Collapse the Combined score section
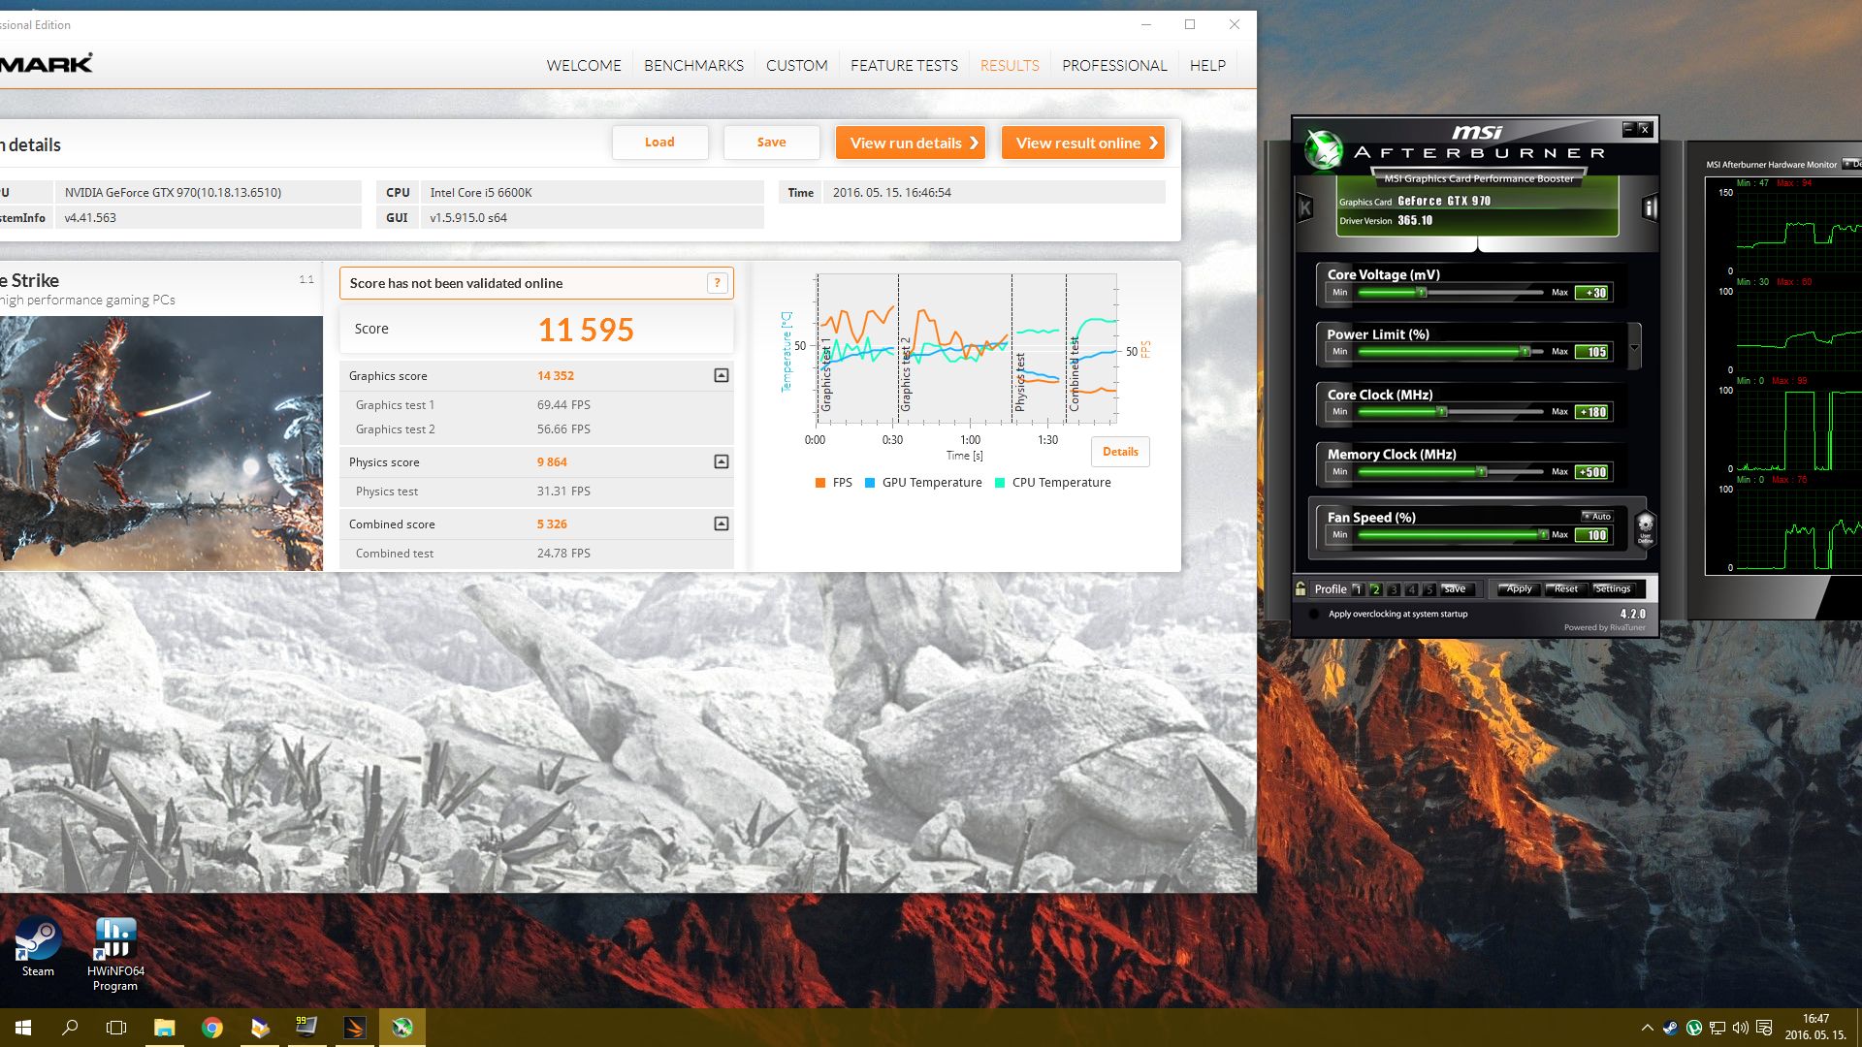The height and width of the screenshot is (1047, 1862). point(721,523)
